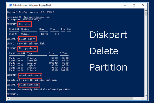Click the PowerShell icon in title bar
This screenshot has width=154, height=103.
[x=10, y=5]
